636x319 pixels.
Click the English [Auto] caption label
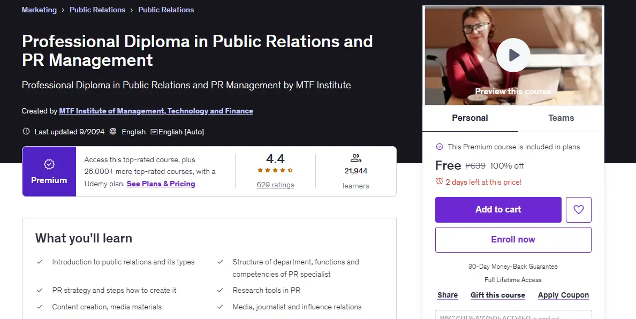[x=181, y=132]
